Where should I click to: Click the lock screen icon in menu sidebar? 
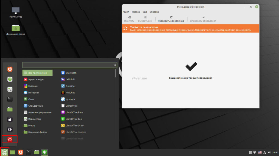click(x=10, y=119)
